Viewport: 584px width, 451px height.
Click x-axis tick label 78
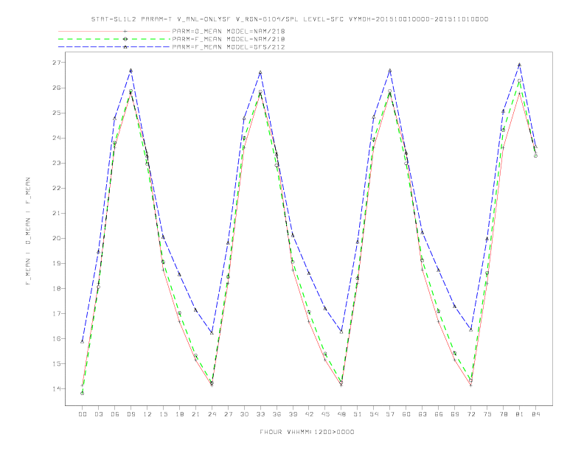[503, 414]
